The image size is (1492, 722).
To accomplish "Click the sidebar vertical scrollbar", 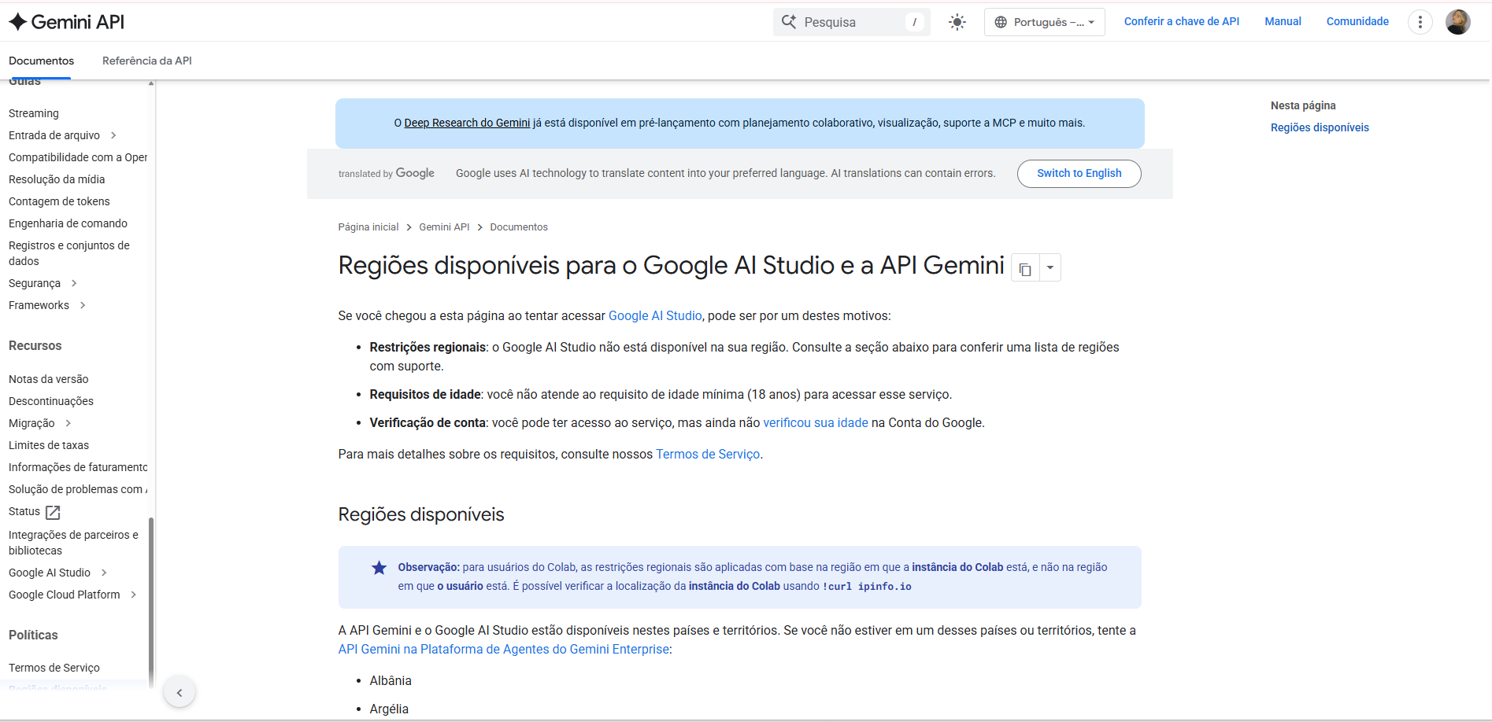I will click(x=151, y=602).
